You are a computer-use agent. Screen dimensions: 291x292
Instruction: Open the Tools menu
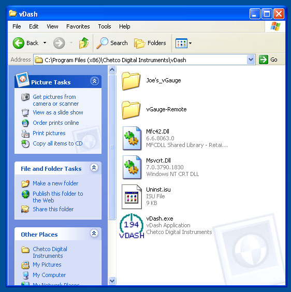[x=105, y=26]
